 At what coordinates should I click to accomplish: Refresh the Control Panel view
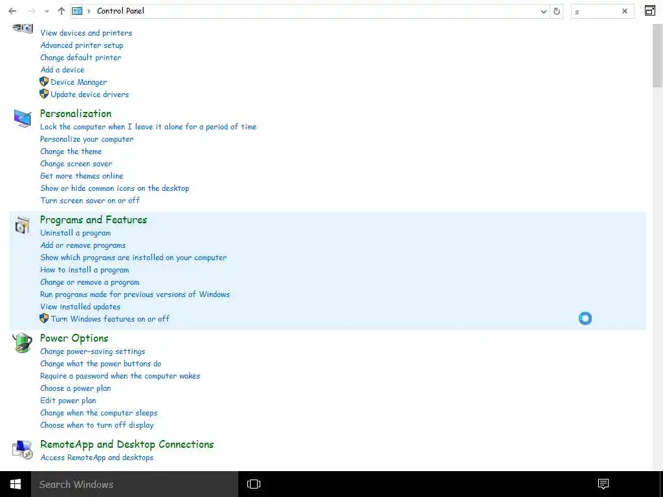pyautogui.click(x=557, y=12)
